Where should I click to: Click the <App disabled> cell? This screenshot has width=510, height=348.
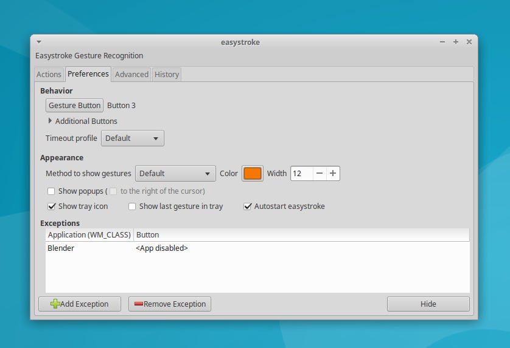point(162,248)
